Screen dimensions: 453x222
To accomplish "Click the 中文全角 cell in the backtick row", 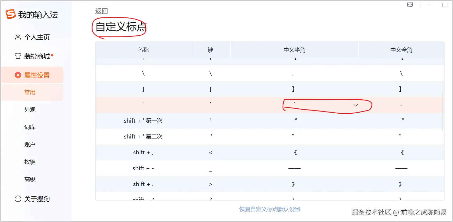I will tap(401, 105).
